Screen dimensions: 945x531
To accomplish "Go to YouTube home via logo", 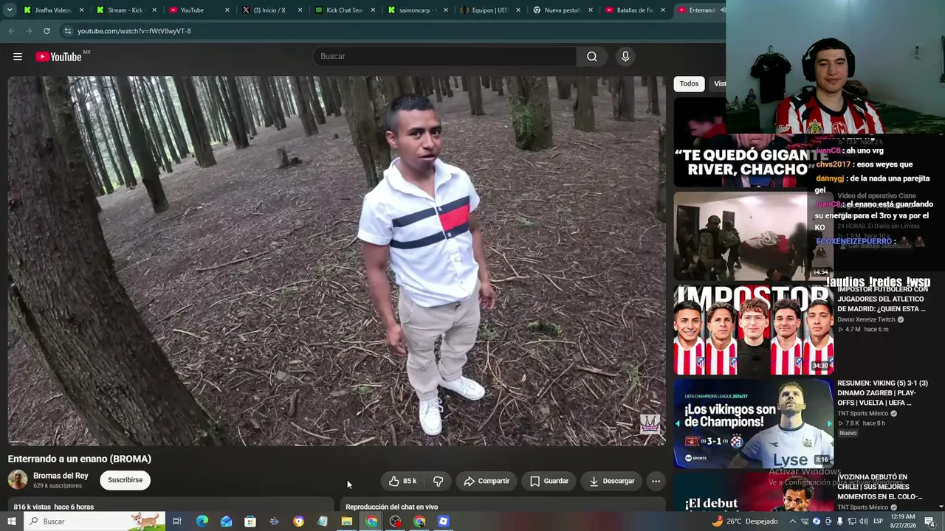I will [58, 57].
